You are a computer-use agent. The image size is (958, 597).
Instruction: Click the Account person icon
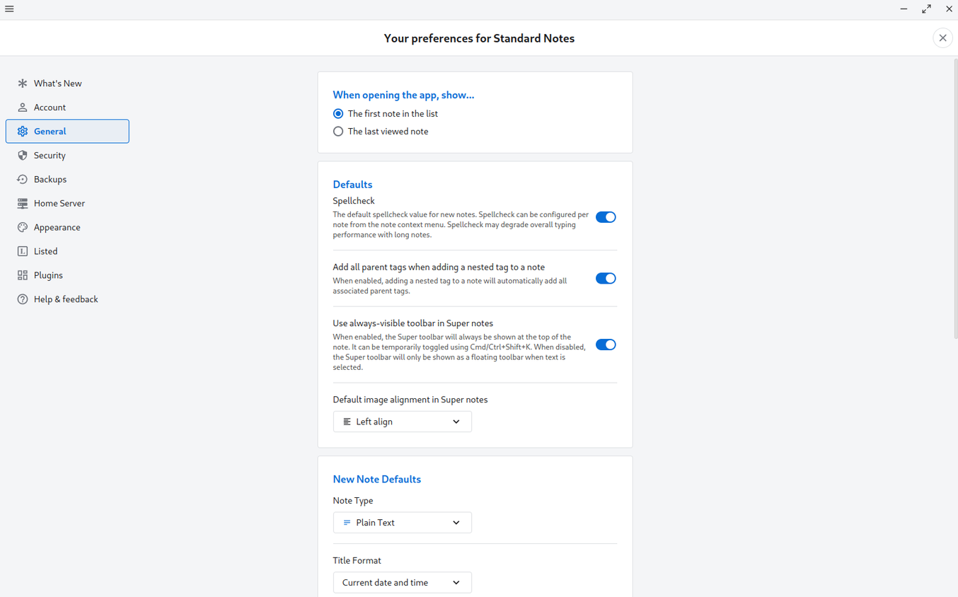[x=23, y=108]
